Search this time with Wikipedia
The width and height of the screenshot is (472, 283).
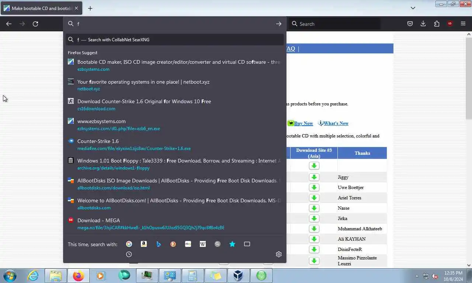[x=203, y=244]
